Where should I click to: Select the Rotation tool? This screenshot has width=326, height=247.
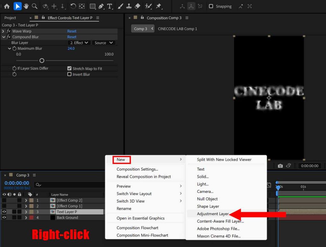(x=73, y=6)
